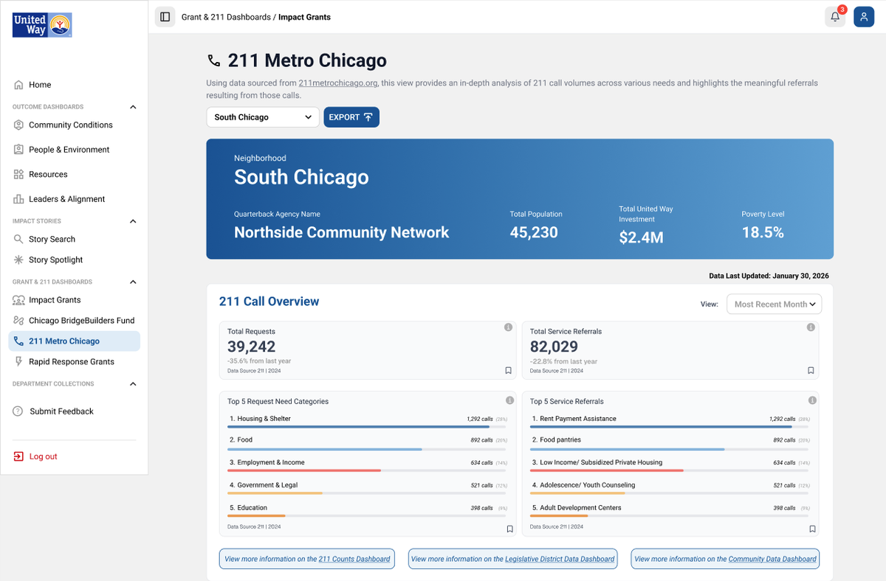Click the 2. Food pantries referral row
Screen dimensions: 886x581
tap(670, 443)
